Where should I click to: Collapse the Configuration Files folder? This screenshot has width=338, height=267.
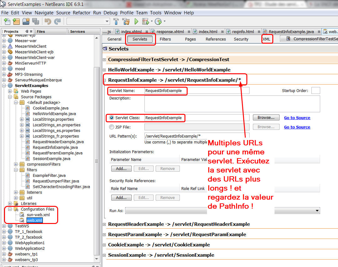pyautogui.click(x=10, y=209)
